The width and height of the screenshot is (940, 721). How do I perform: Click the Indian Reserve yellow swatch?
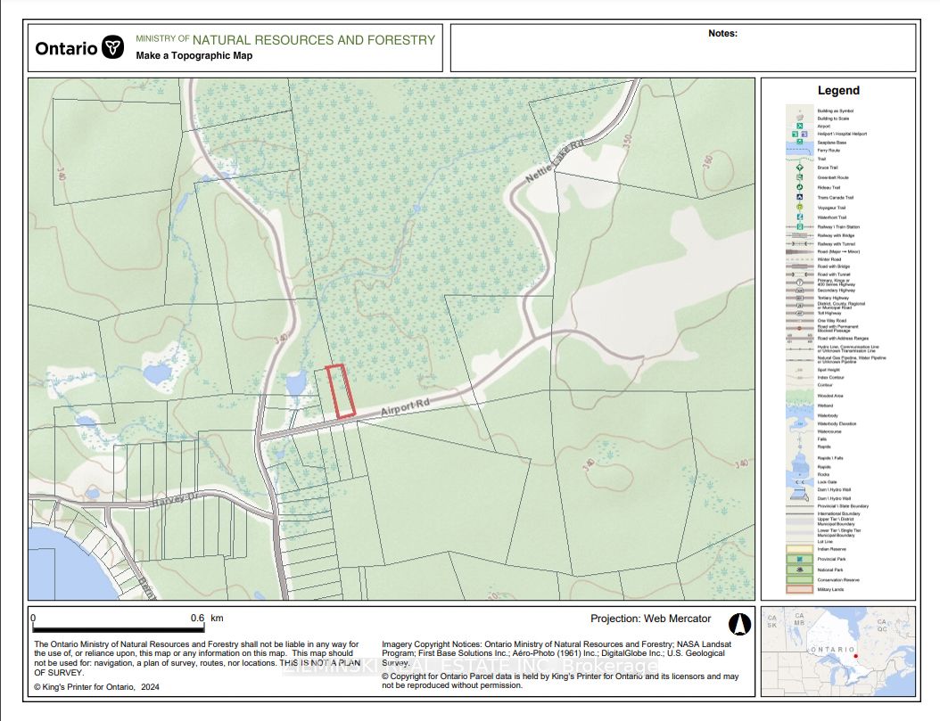799,549
